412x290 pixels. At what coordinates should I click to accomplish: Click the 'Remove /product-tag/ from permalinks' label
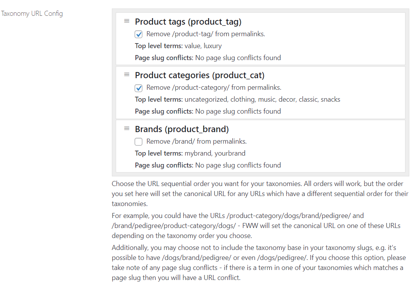tap(206, 34)
